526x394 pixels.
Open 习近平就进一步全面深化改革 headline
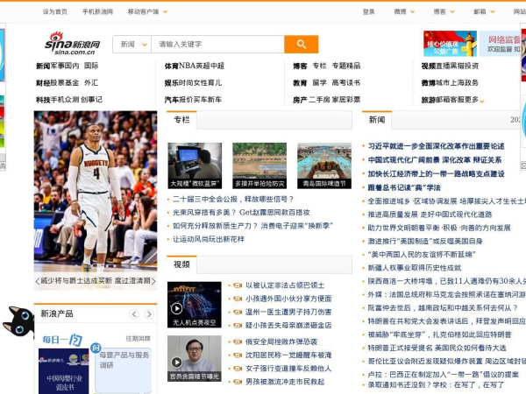436,146
